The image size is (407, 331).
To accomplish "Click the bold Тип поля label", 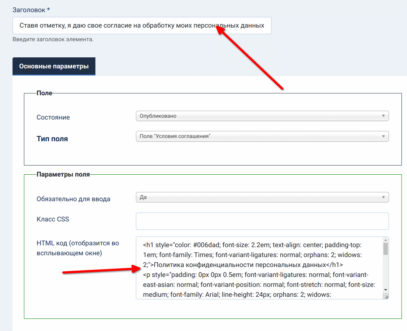I will click(52, 139).
